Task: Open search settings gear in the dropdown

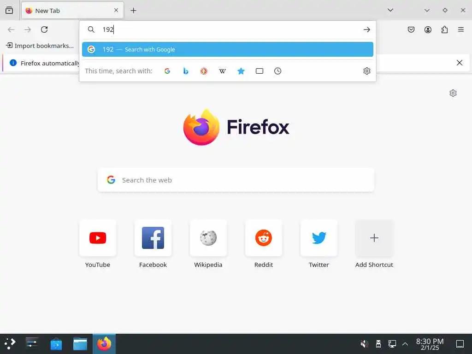Action: pyautogui.click(x=366, y=71)
